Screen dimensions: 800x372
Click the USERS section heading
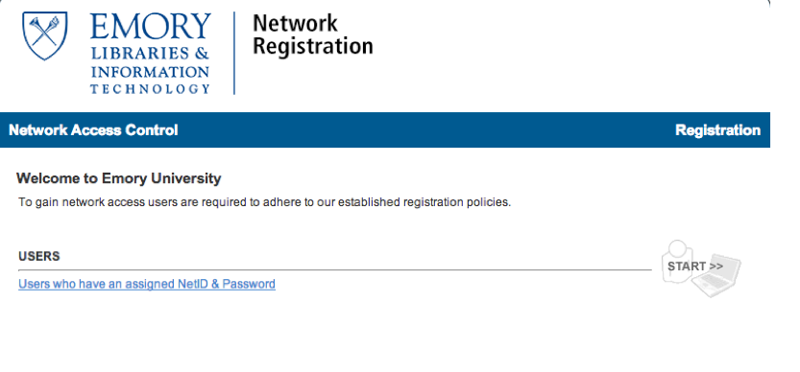[39, 256]
